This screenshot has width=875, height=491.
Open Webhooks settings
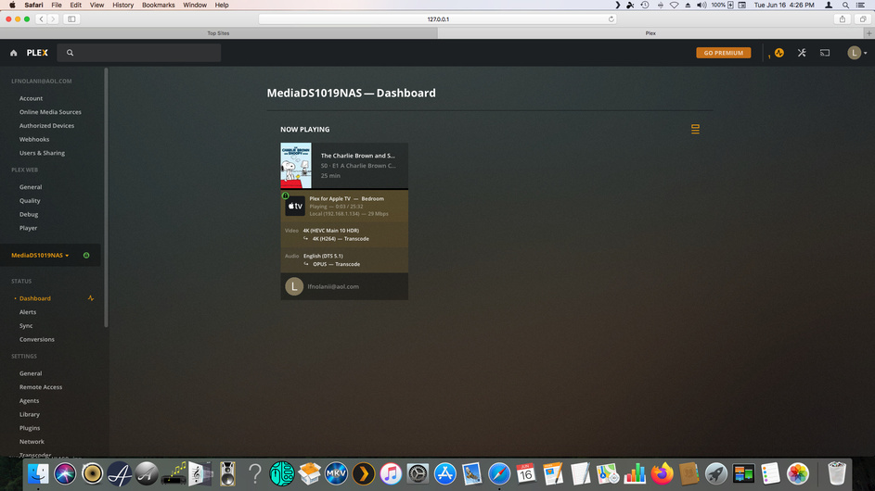(34, 139)
